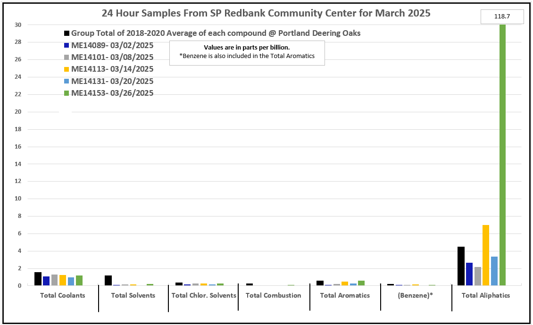Select the black bar in Total Solvents

click(x=108, y=280)
